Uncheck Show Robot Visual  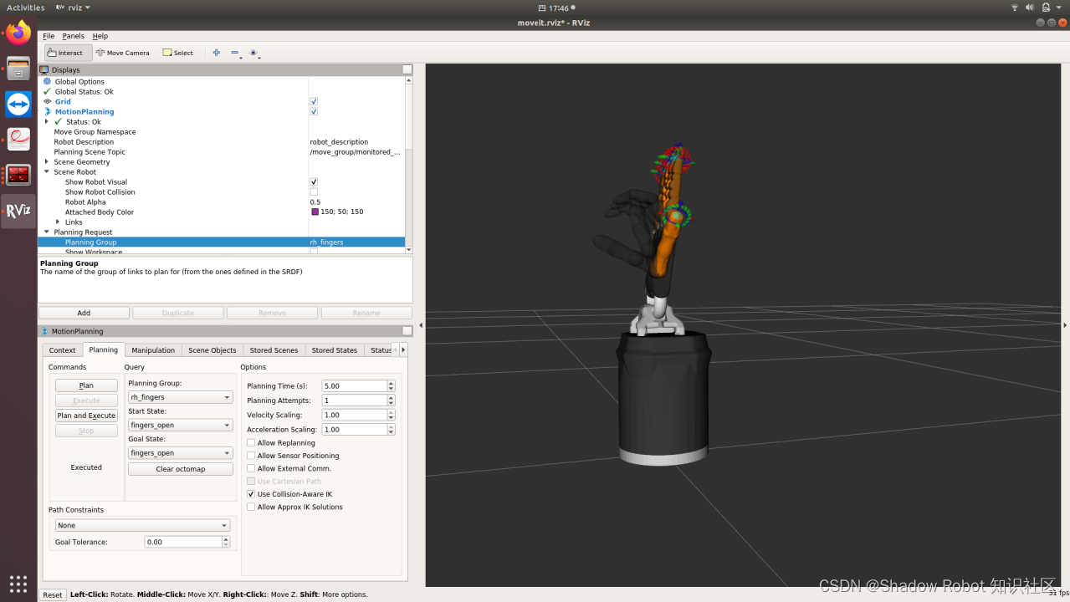click(x=314, y=181)
